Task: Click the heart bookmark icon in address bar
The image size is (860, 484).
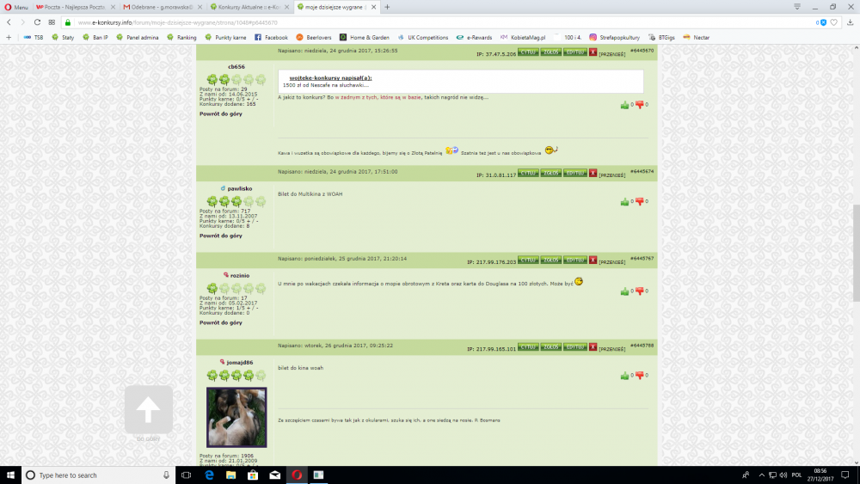Action: 834,22
